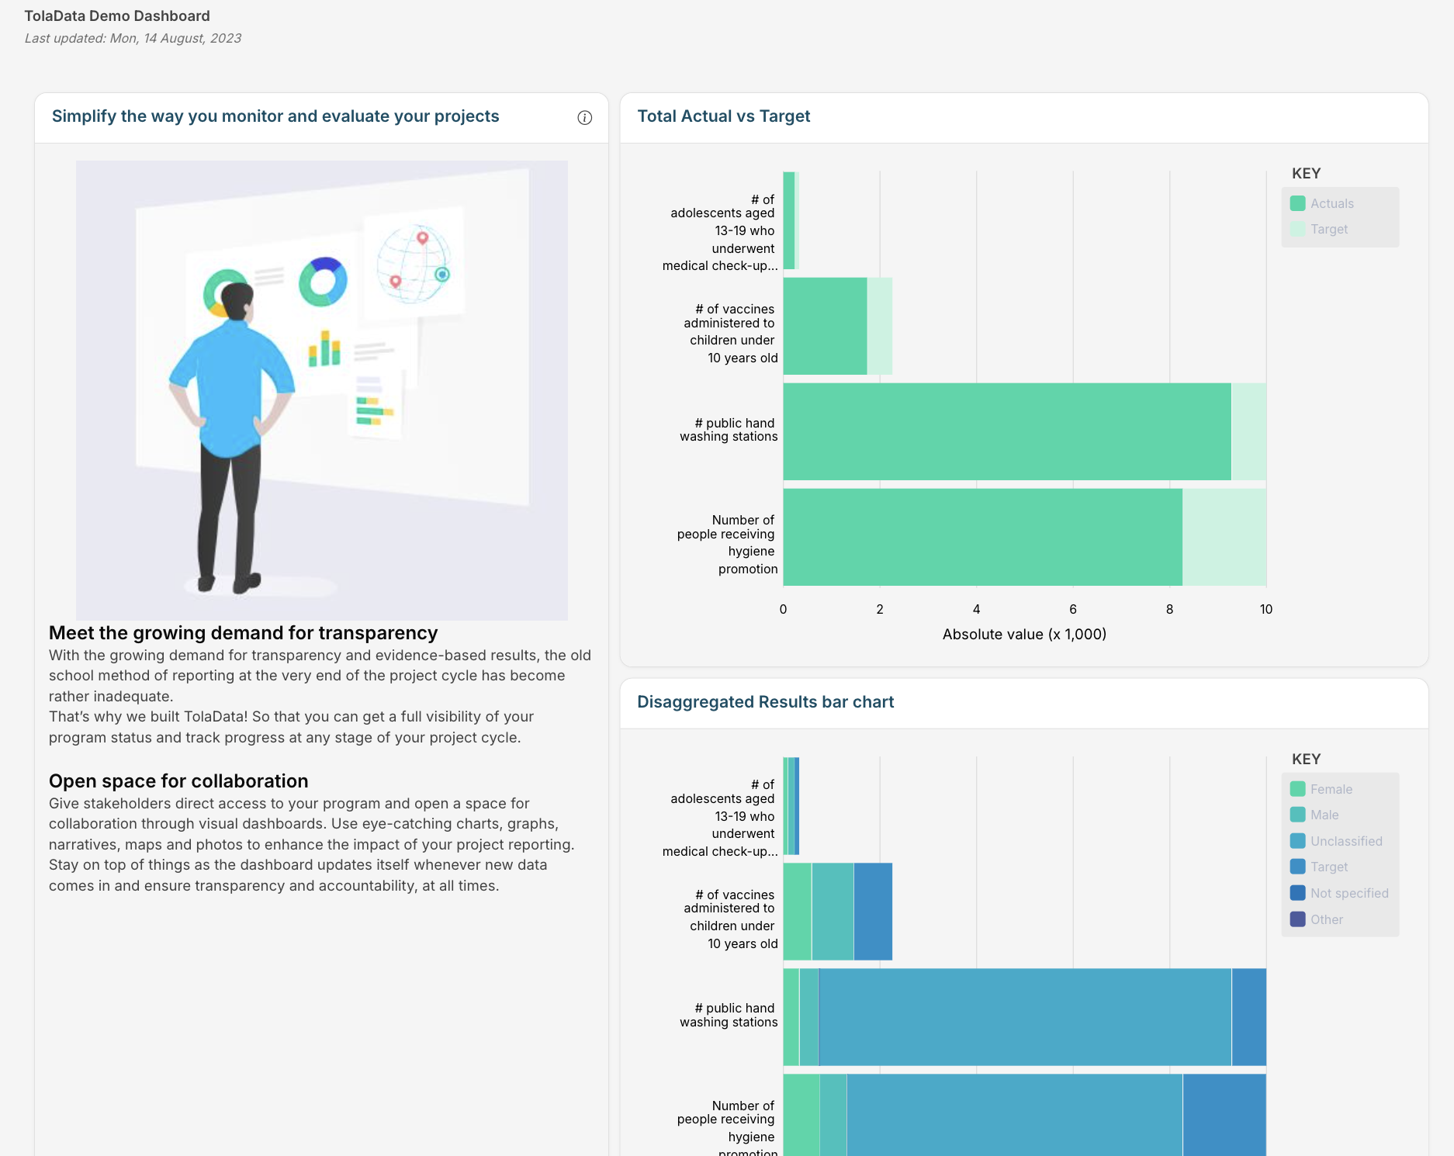Click '# public hand washing stations' label in top chart
The height and width of the screenshot is (1156, 1454).
(x=729, y=430)
